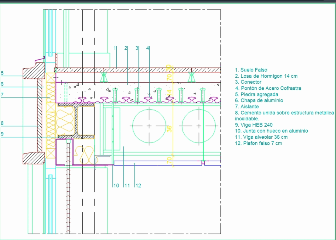The width and height of the screenshot is (336, 240).
Task: Click callout number 8 on the left side
Action: click(x=2, y=124)
